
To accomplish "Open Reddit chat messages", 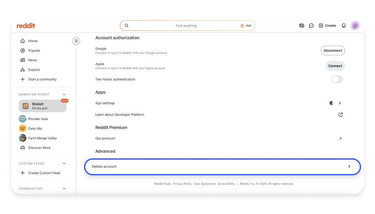I will 311,25.
